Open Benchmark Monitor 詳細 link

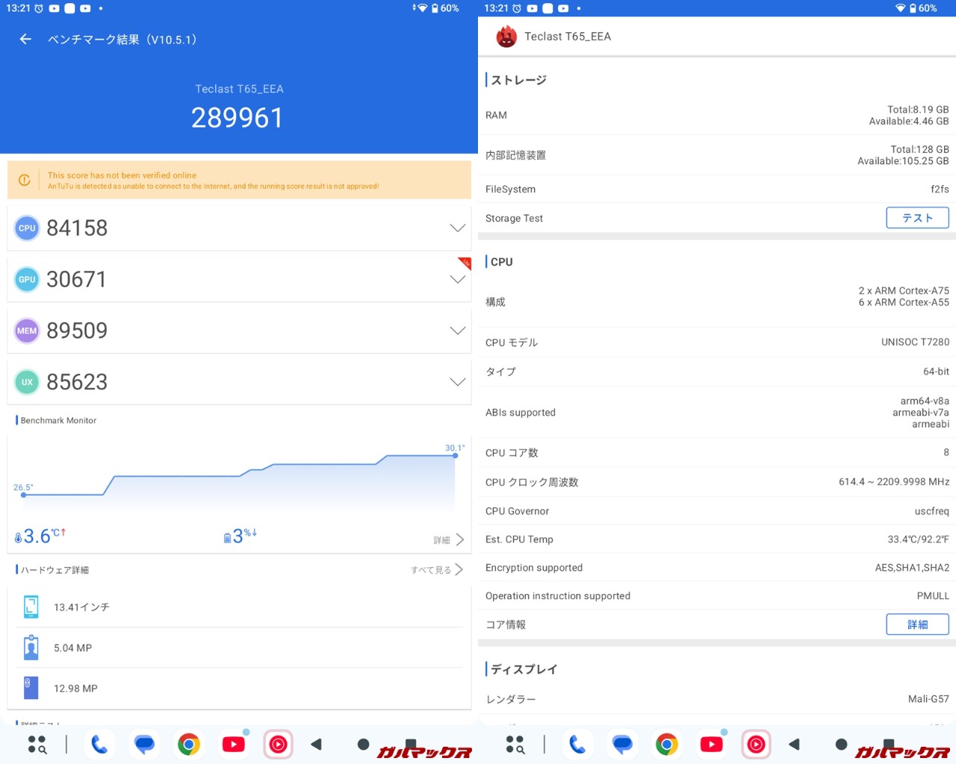click(449, 539)
